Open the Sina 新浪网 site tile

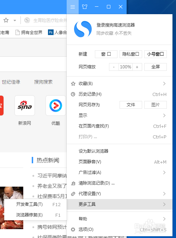25,106
